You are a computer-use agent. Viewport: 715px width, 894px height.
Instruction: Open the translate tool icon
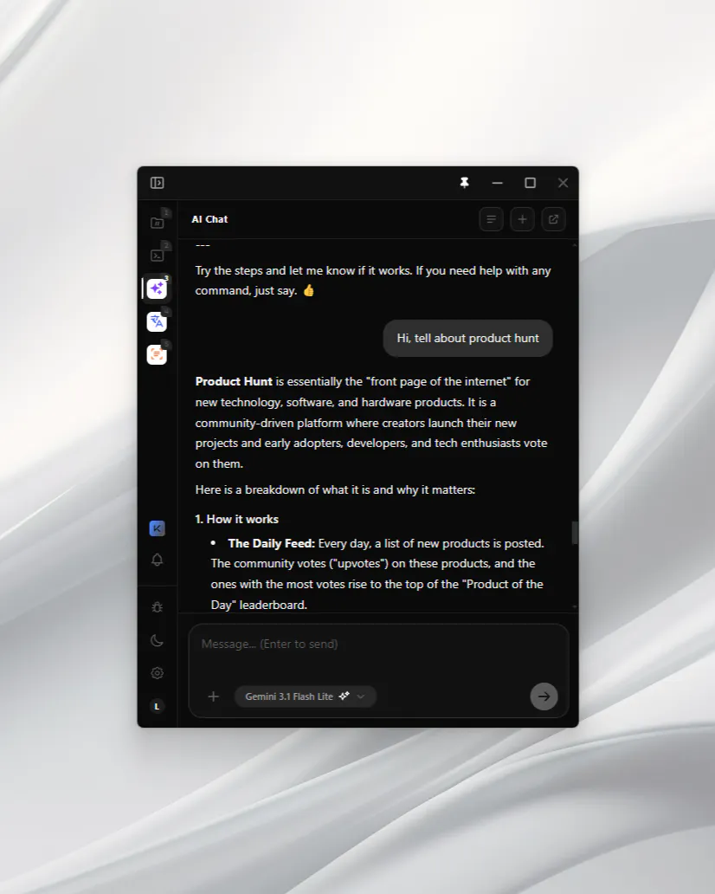pos(157,321)
